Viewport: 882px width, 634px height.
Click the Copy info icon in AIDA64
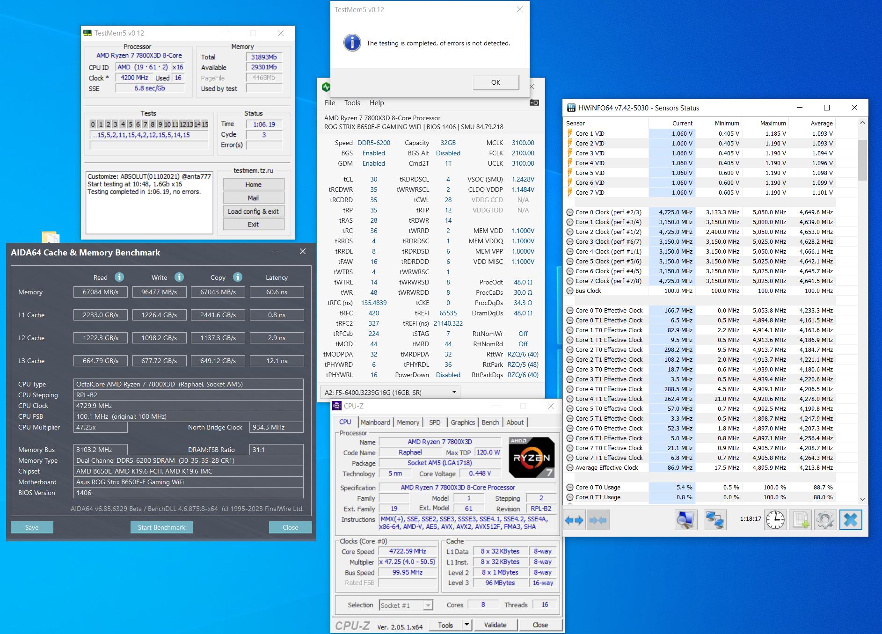tap(238, 277)
